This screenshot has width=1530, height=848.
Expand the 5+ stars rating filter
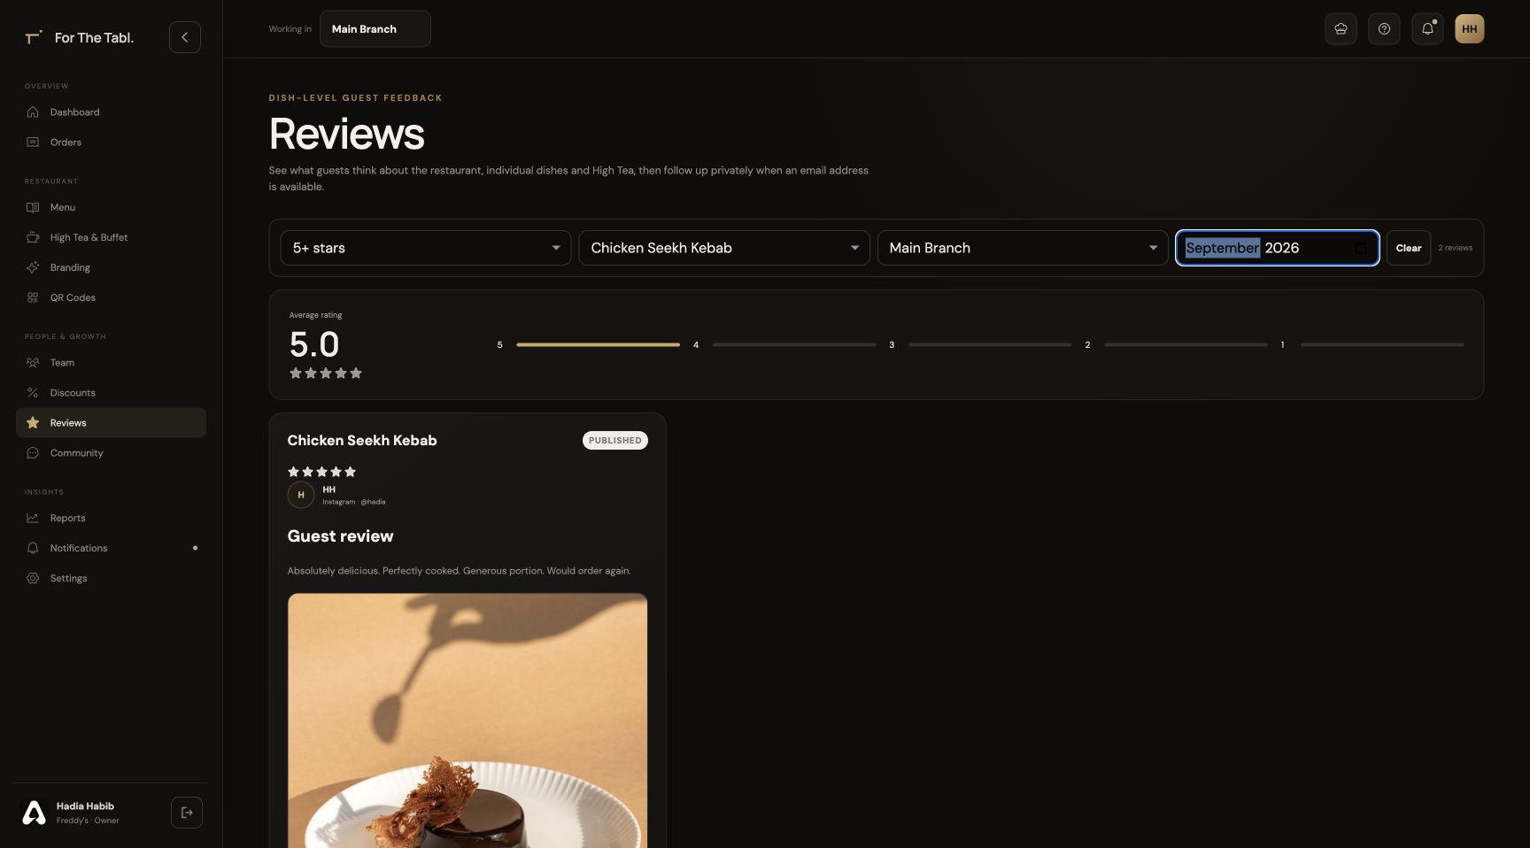[x=426, y=248]
